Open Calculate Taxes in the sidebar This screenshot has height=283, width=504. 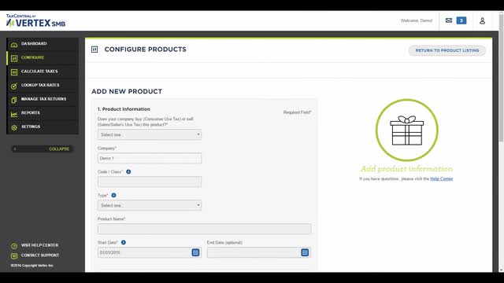coord(43,72)
